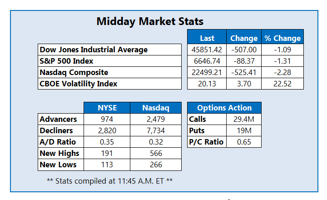The image size is (327, 200).
Task: Select the Advancers row label
Action: pos(58,119)
